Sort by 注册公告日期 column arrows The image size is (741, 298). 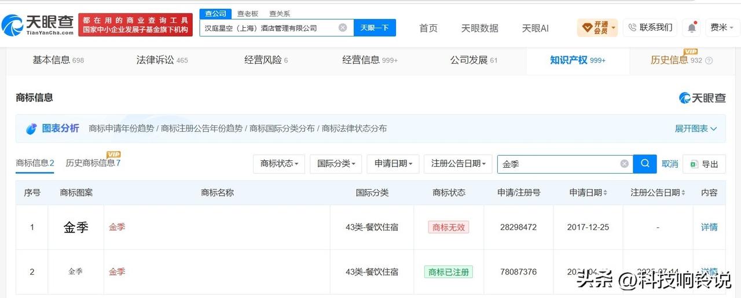[x=683, y=193]
